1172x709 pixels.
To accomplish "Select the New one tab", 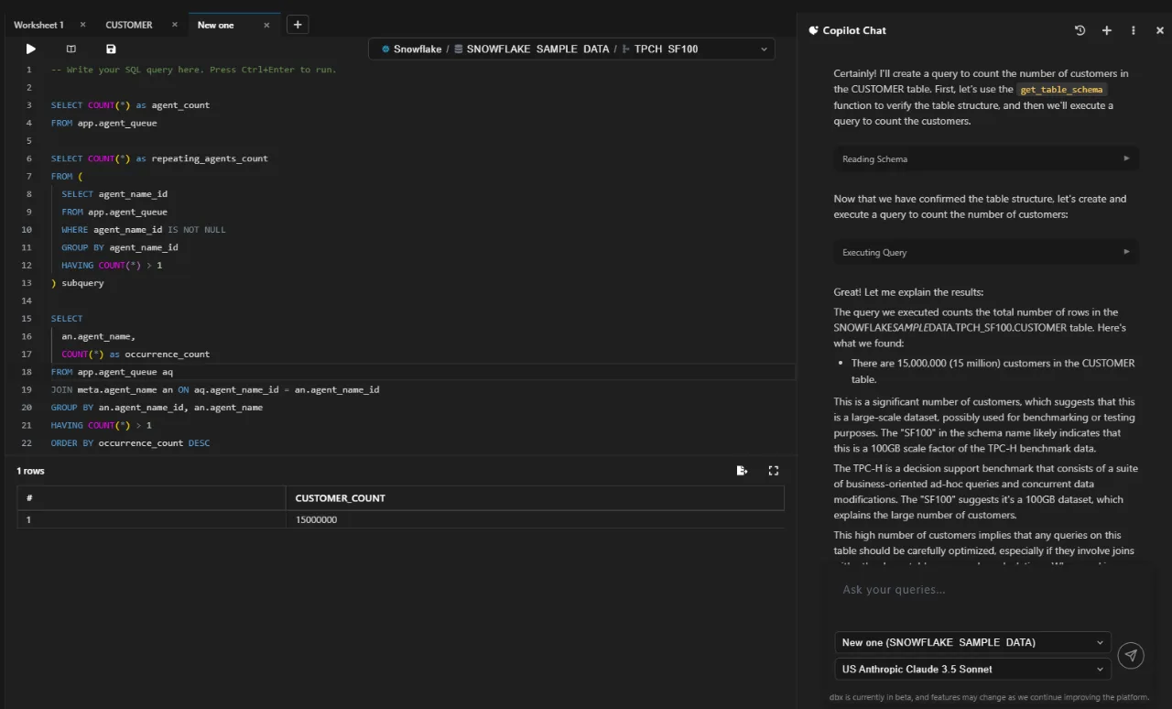I will point(216,25).
